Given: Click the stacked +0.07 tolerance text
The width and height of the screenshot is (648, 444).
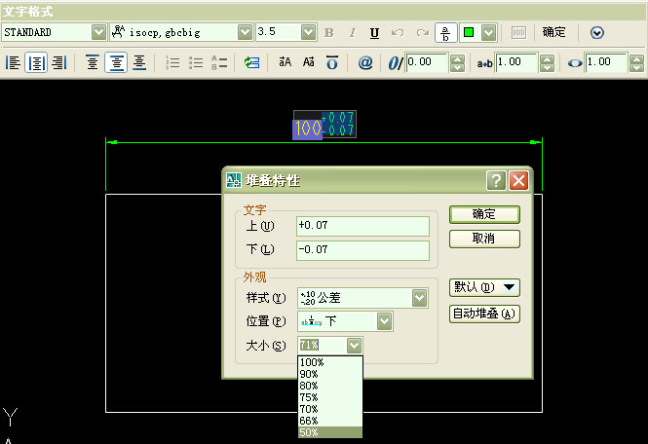Looking at the screenshot, I should pos(337,117).
